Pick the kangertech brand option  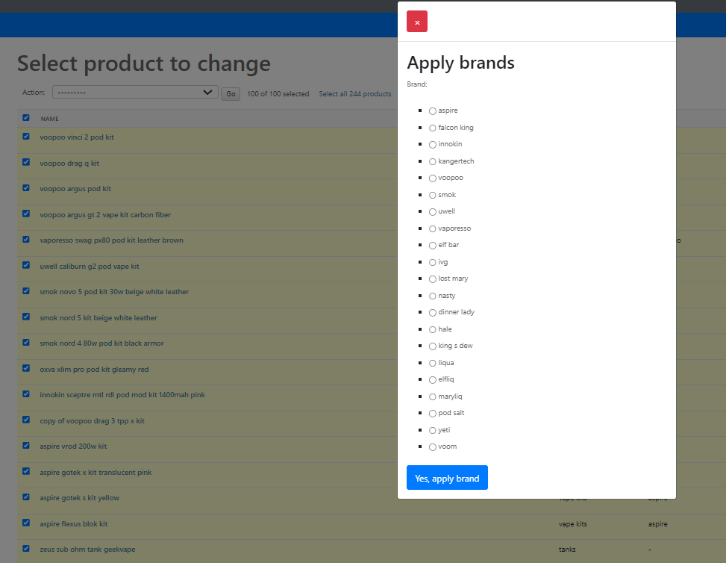click(x=433, y=162)
